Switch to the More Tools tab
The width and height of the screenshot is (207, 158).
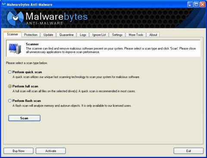[136, 35]
